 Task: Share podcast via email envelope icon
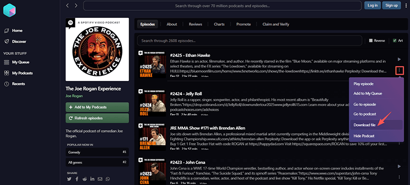(x=100, y=179)
